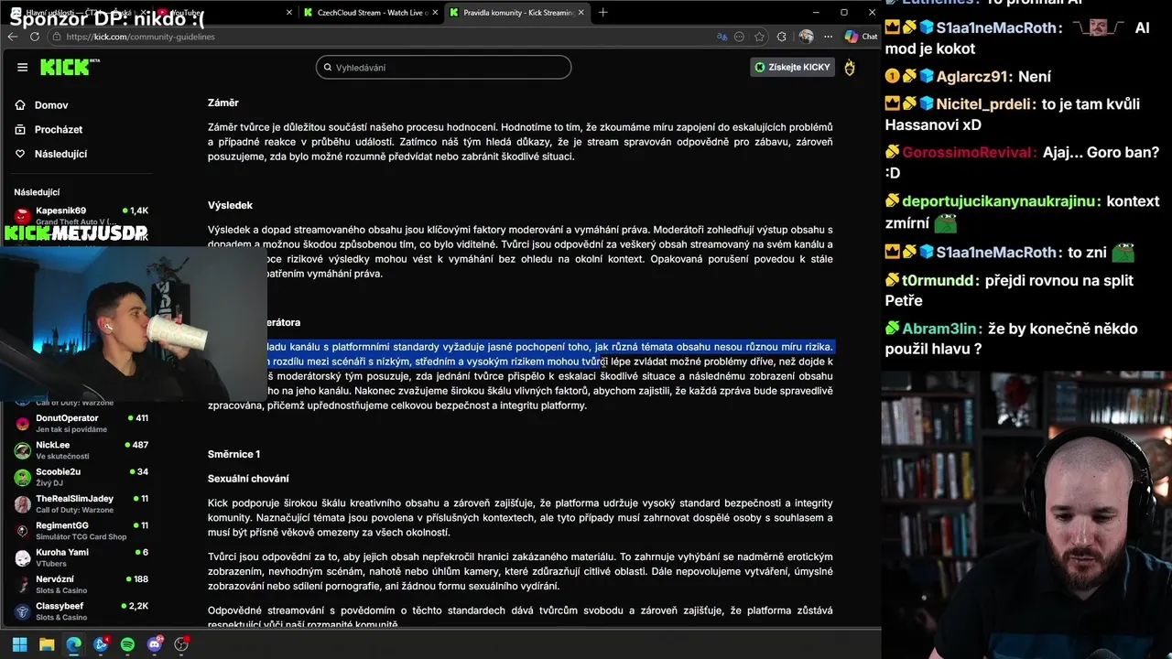
Task: Open the browser profile picture
Action: pos(806,37)
